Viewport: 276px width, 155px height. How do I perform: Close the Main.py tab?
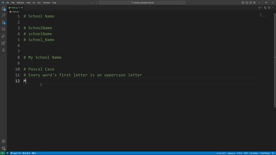click(x=22, y=8)
